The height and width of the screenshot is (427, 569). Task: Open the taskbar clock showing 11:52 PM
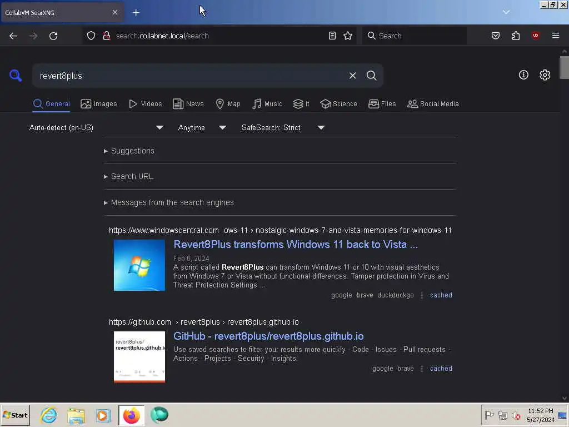tap(541, 415)
